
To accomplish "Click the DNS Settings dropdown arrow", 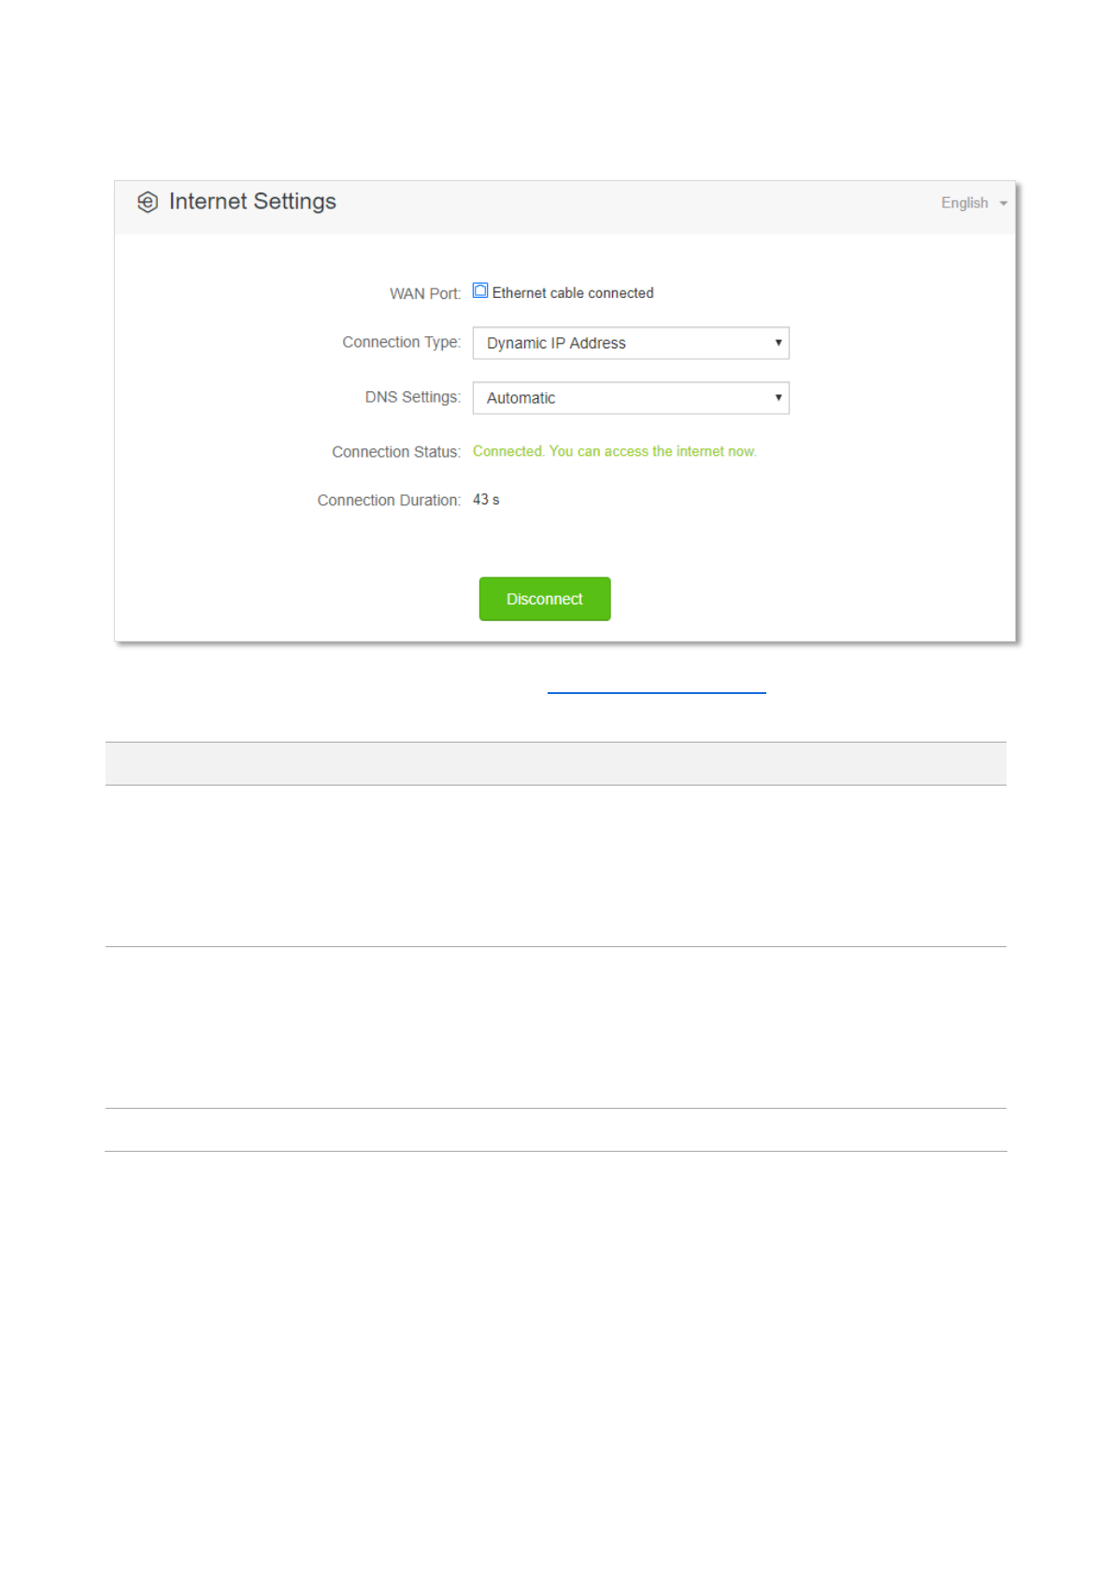I will [778, 398].
